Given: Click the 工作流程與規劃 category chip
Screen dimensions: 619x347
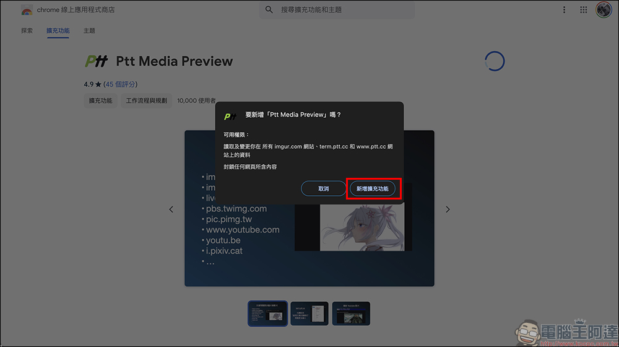Looking at the screenshot, I should coord(147,101).
